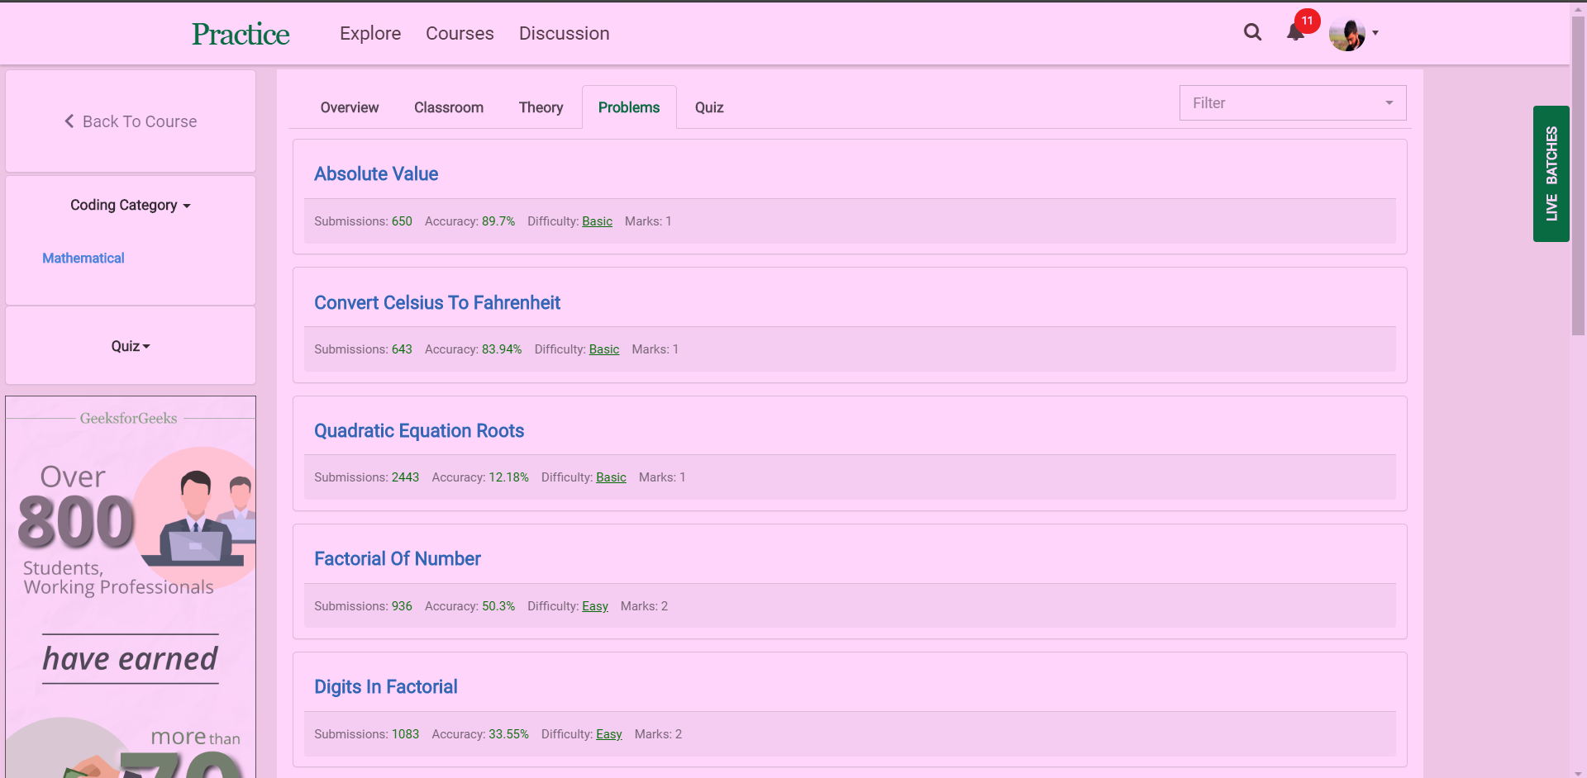Switch to the Classroom tab
The image size is (1587, 778).
[449, 107]
